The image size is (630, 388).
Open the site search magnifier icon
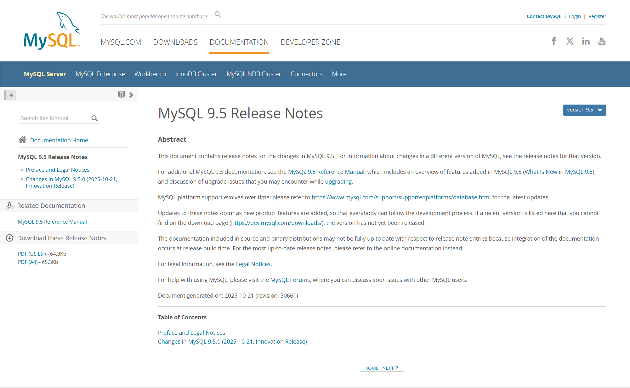point(218,14)
